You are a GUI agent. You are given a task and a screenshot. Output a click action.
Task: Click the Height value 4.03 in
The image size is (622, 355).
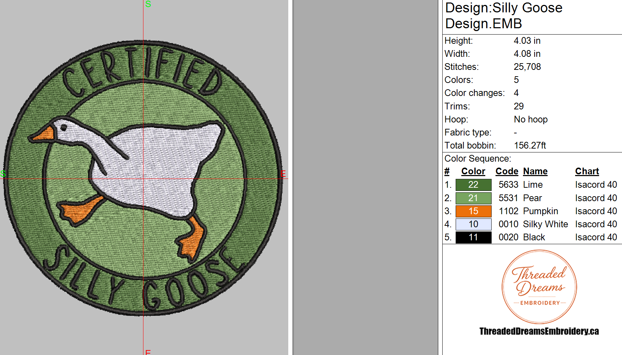[527, 41]
